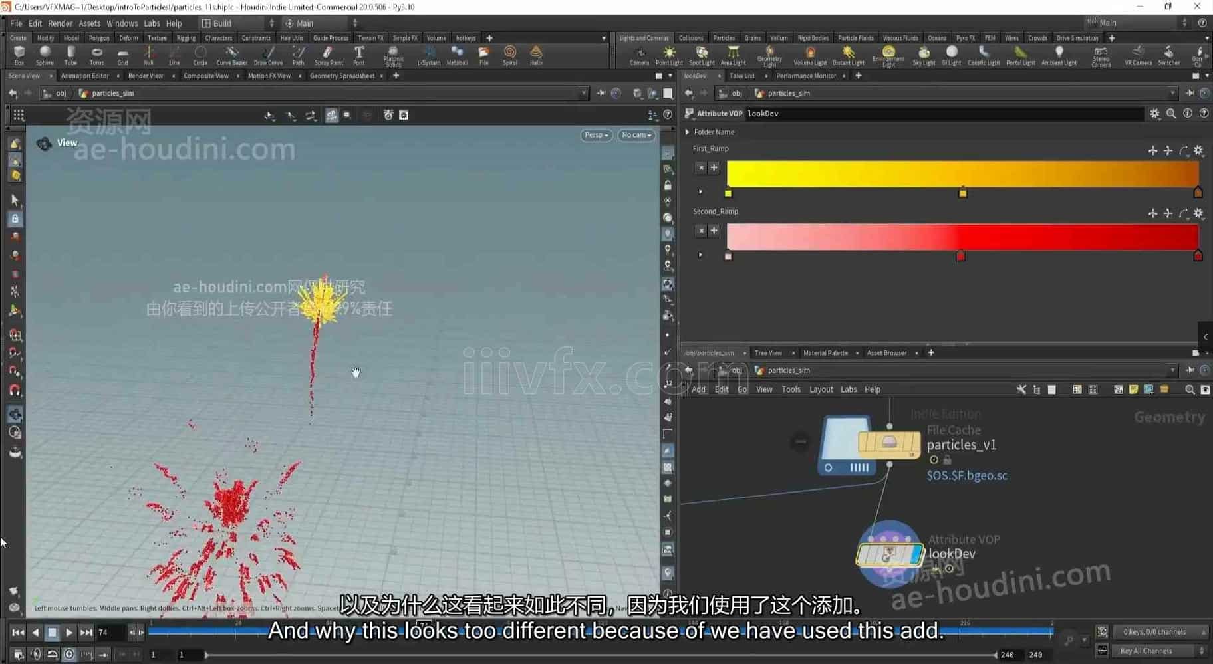Viewport: 1213px width, 664px height.
Task: Select the Sphere shelf tool
Action: (45, 55)
